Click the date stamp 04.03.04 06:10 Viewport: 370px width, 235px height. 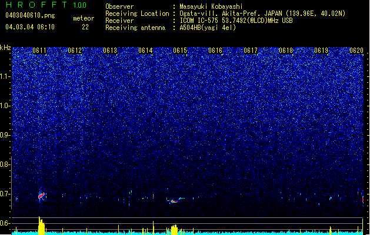30,27
